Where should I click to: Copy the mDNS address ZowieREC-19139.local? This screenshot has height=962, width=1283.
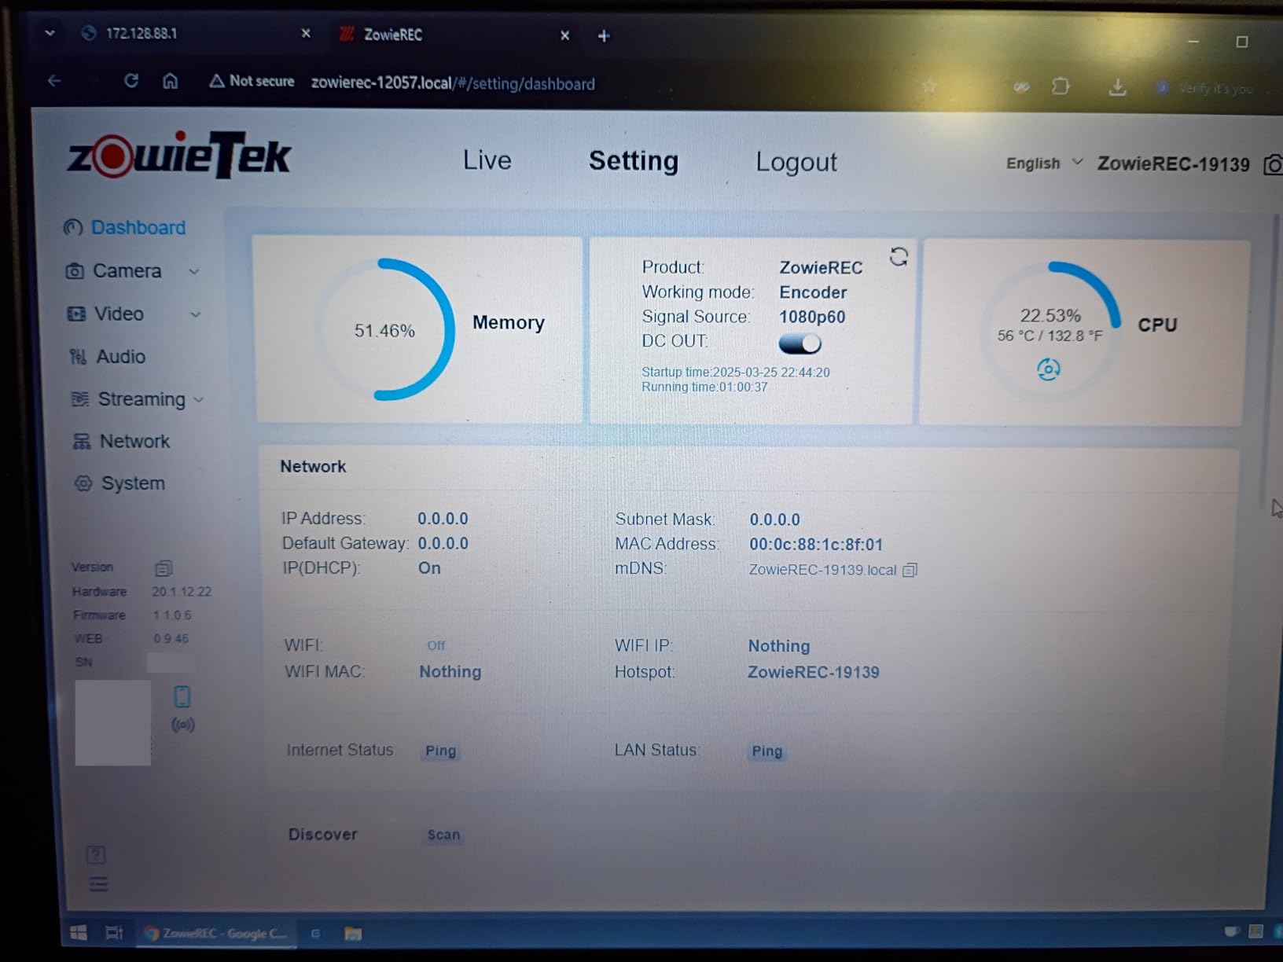(x=910, y=570)
